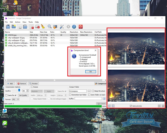The width and height of the screenshot is (167, 133).
Task: Click the gray gear toolbar icon
Action: click(x=68, y=26)
